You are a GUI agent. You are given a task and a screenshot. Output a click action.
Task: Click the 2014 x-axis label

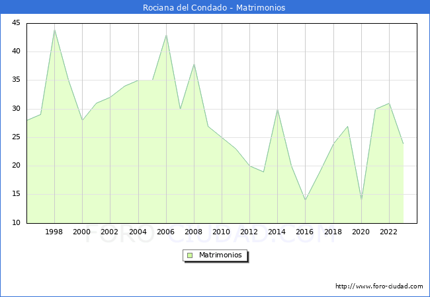pos(277,232)
